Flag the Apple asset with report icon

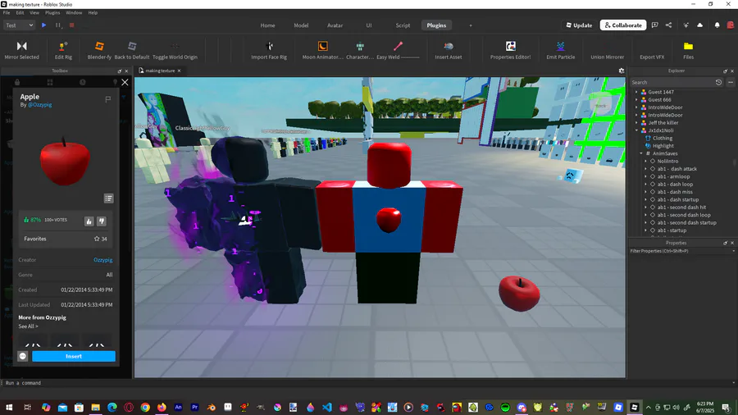(x=107, y=99)
